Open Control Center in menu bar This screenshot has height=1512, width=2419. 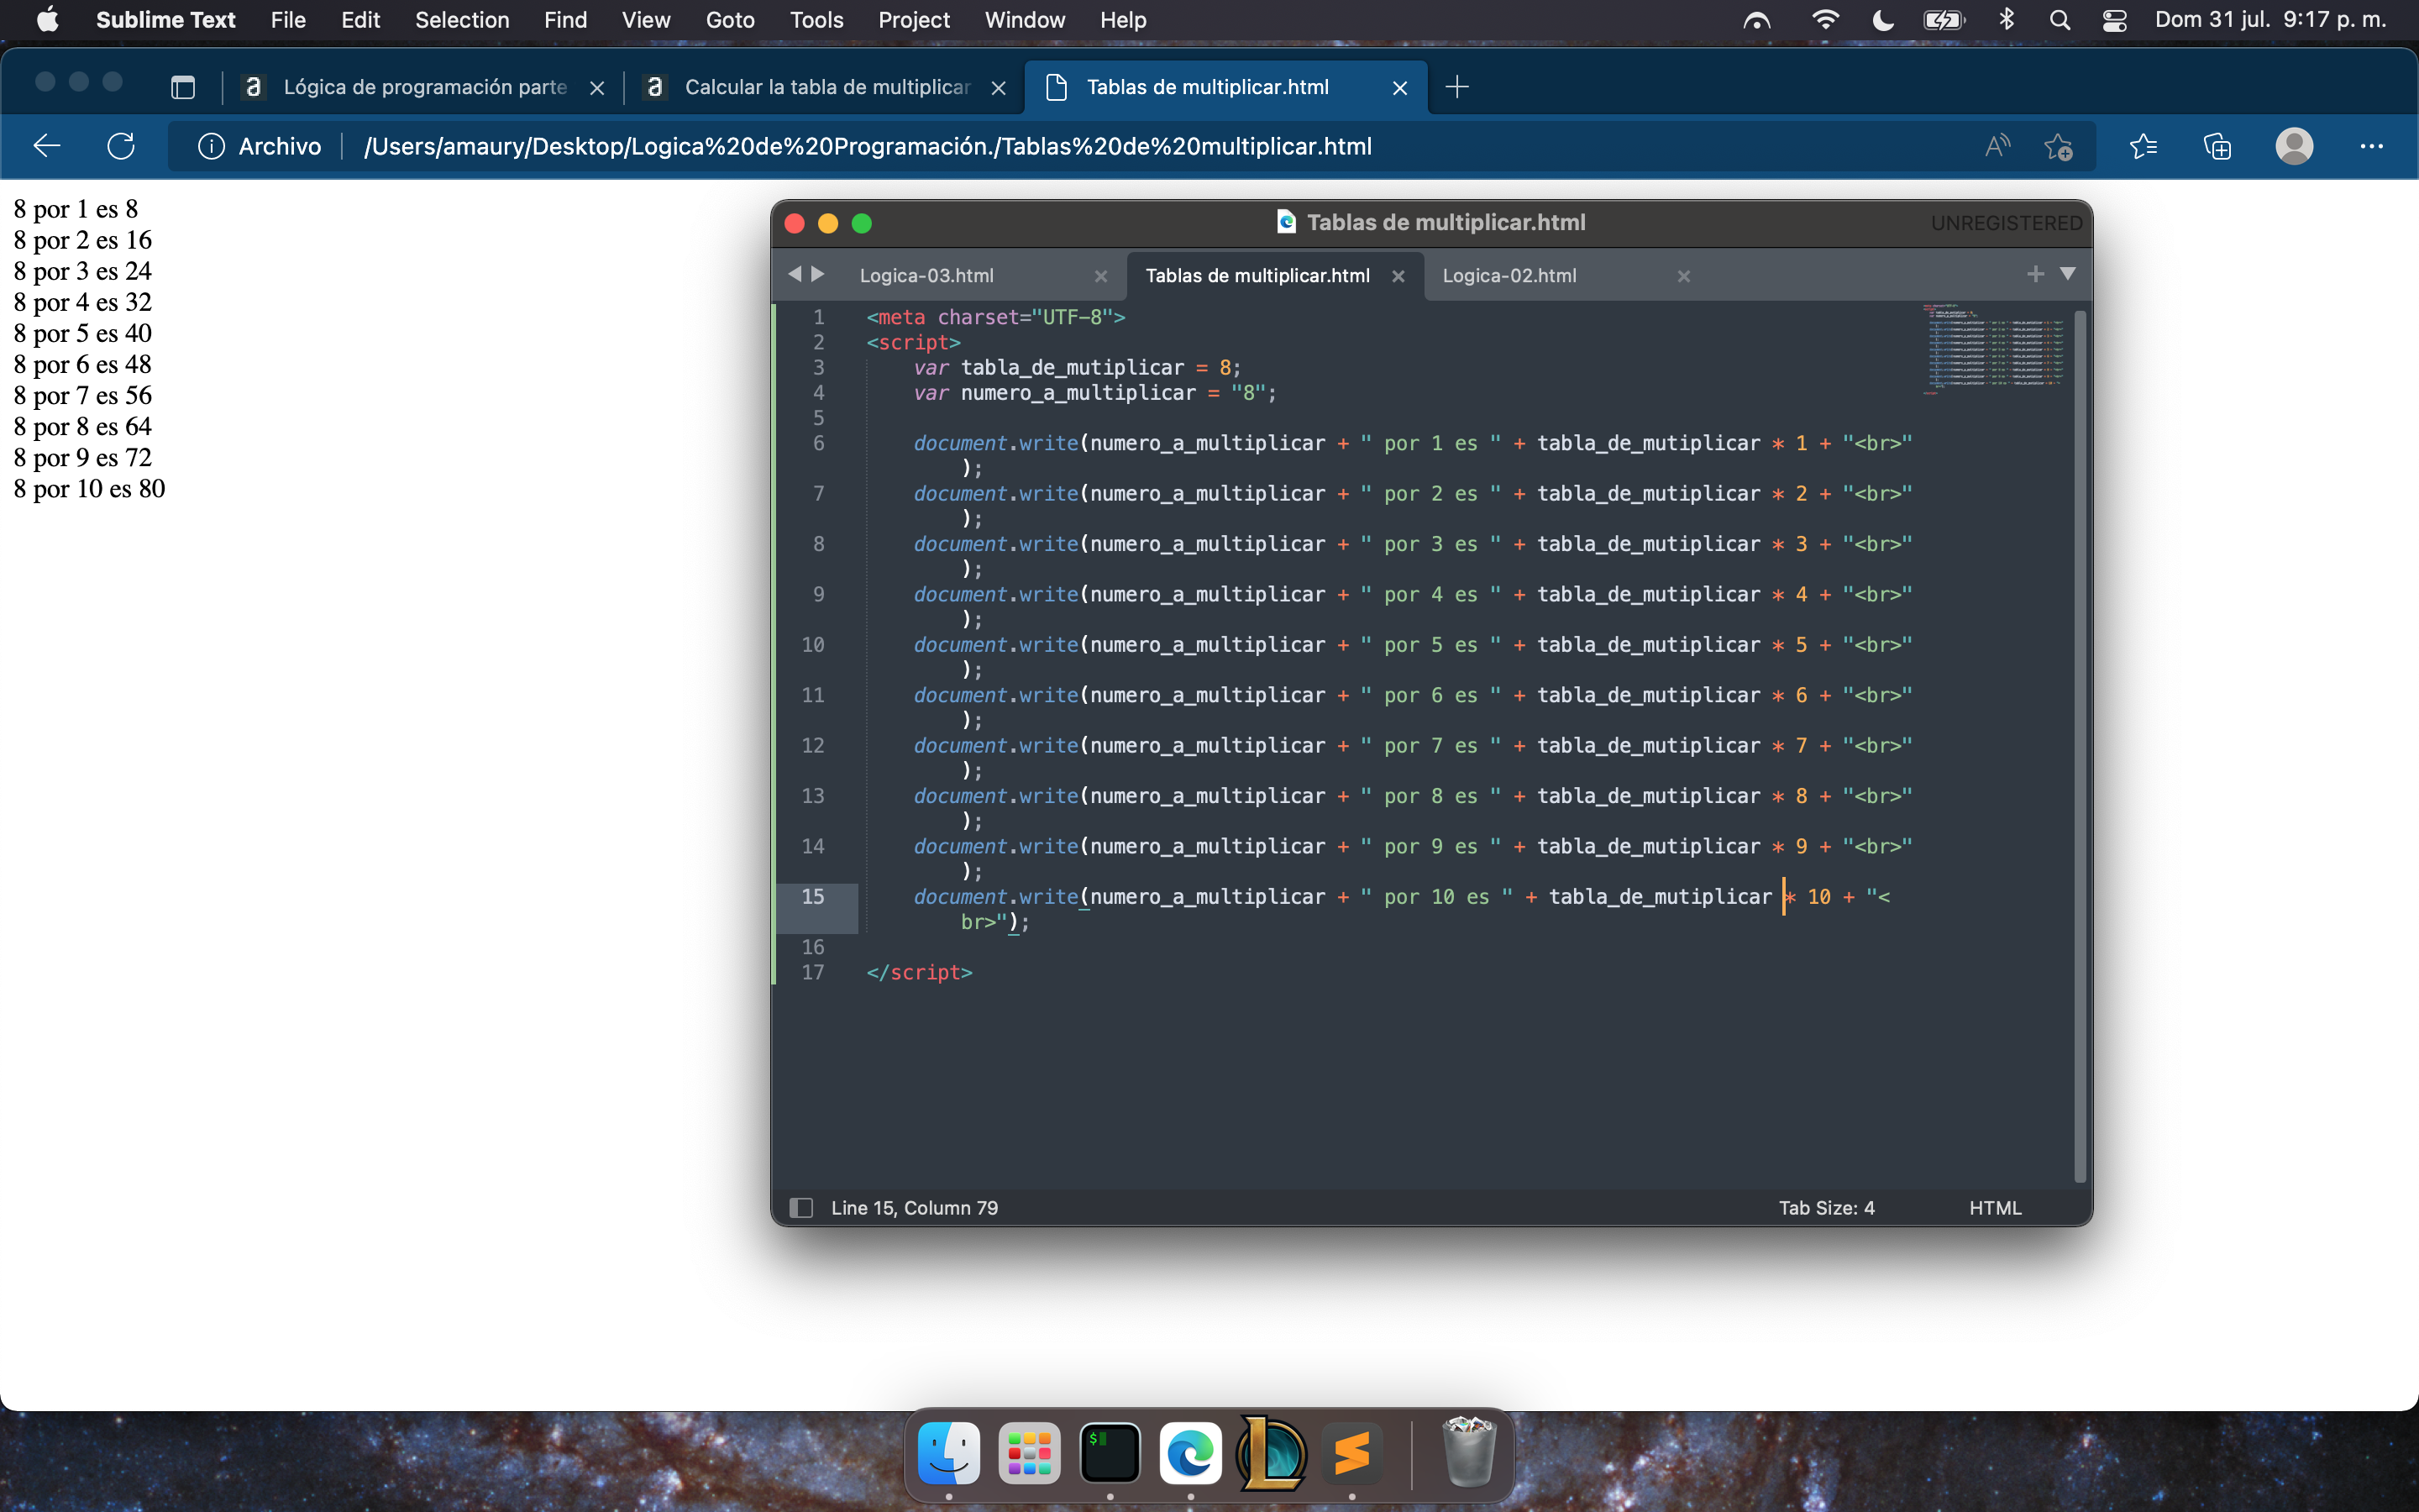2113,20
